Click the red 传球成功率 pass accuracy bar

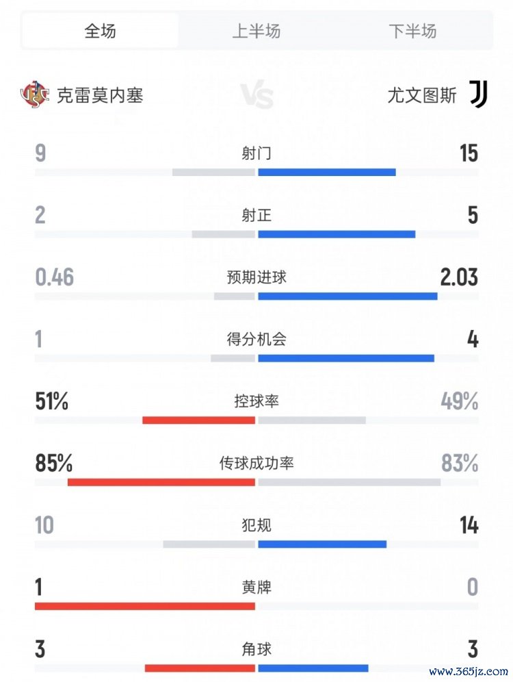[x=161, y=482]
